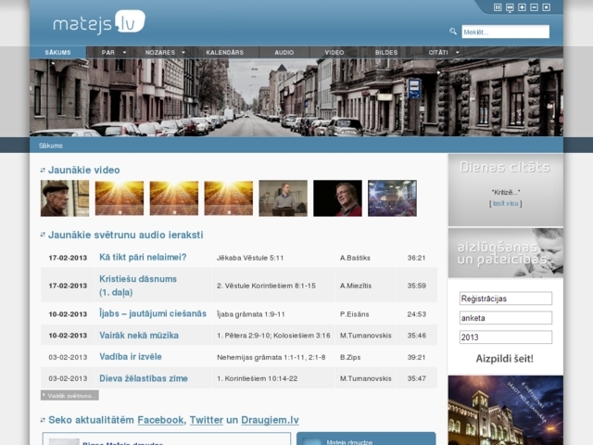593x445 pixels.
Task: Click the reset font size square icon
Action: 546,7
